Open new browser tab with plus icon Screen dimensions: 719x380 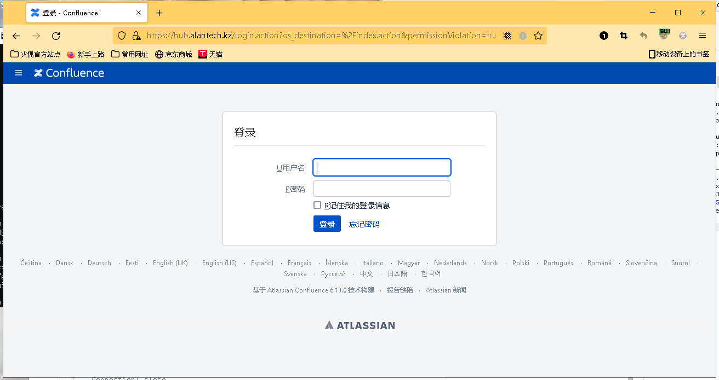159,13
